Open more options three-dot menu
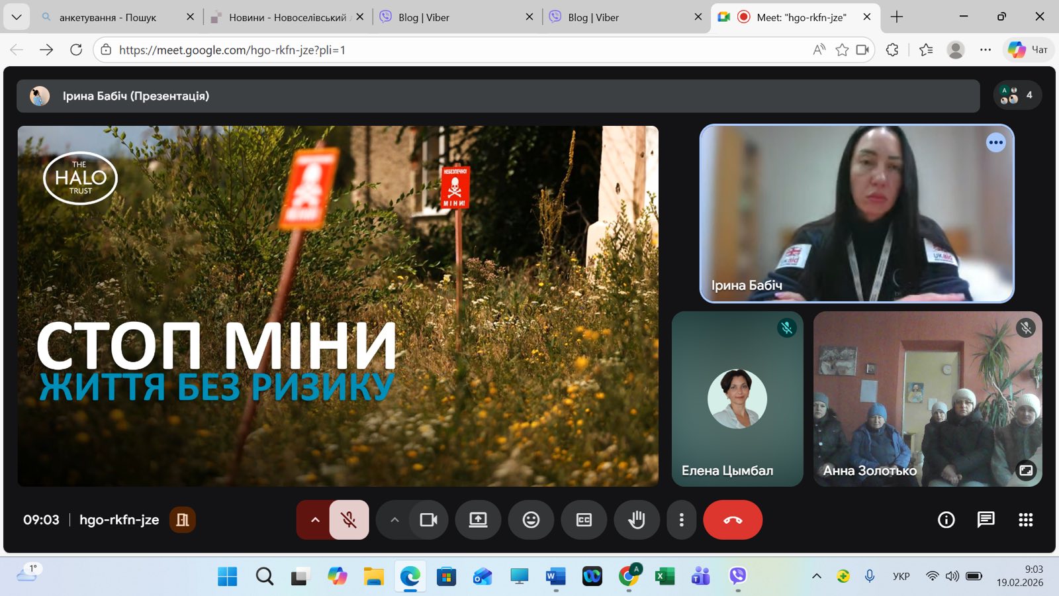 (x=681, y=520)
